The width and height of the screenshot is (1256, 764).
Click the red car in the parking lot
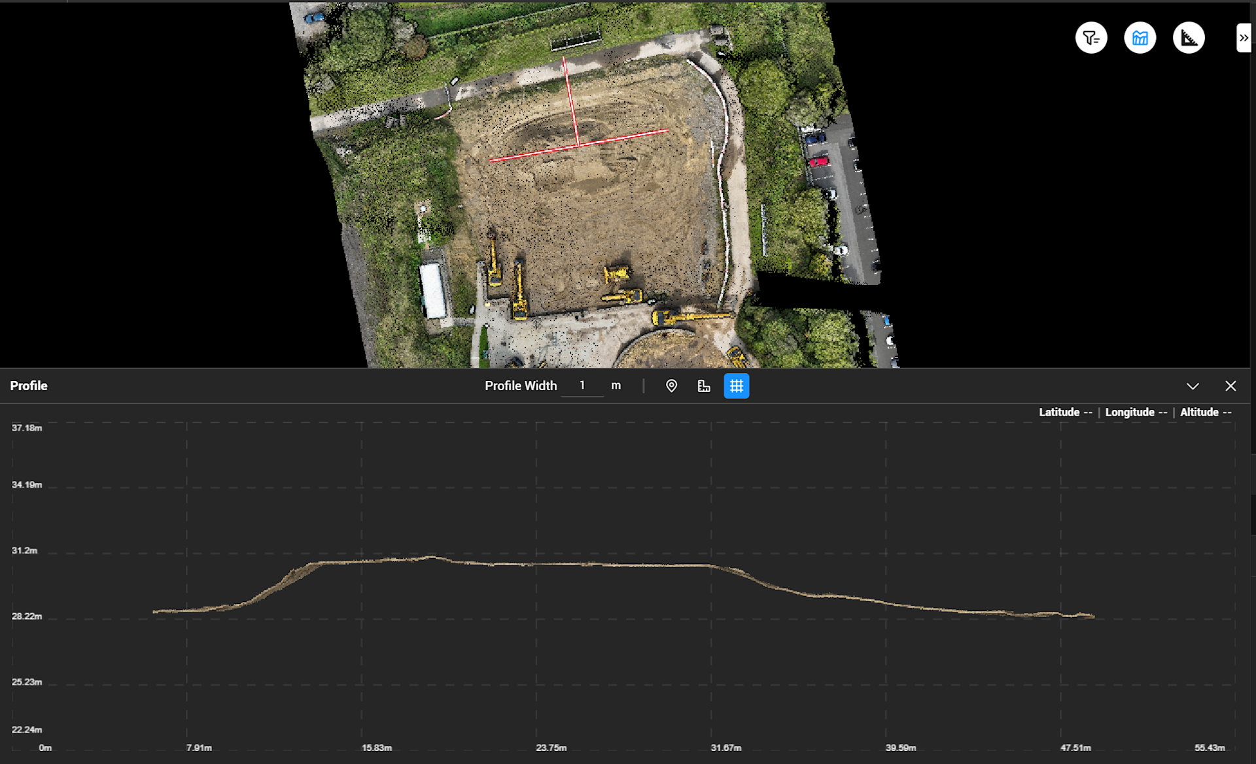click(x=818, y=161)
